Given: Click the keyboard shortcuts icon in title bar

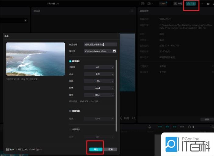Looking at the screenshot, I should pyautogui.click(x=142, y=4).
